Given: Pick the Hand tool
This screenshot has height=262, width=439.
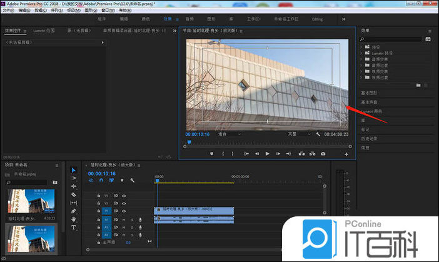Looking at the screenshot, I should [74, 219].
